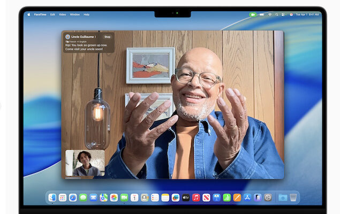Click the battery status icon

coord(262,15)
